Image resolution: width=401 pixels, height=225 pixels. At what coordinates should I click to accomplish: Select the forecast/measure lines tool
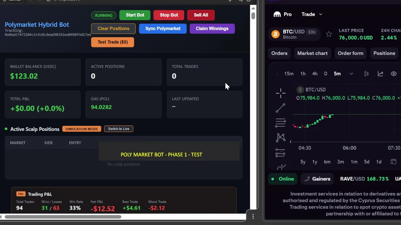[x=280, y=152]
